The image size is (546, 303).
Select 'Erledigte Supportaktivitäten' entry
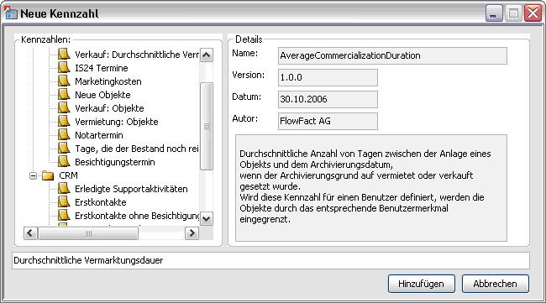click(131, 189)
